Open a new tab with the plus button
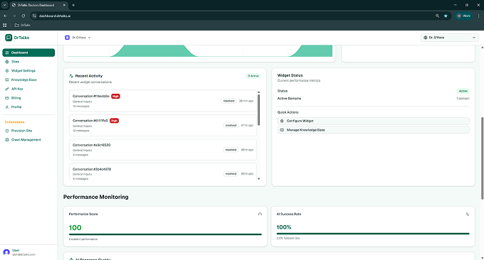484x260 pixels. (x=73, y=5)
